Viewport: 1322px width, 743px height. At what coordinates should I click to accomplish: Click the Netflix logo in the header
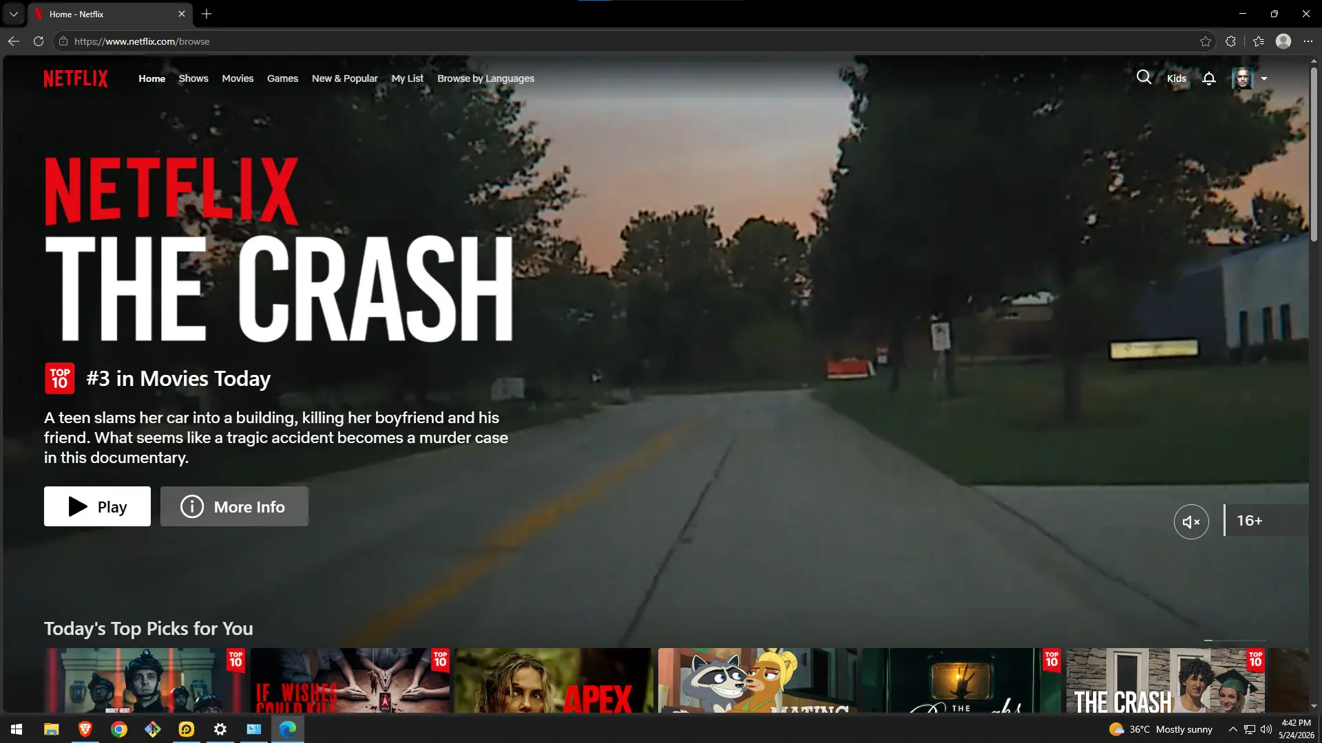tap(76, 78)
